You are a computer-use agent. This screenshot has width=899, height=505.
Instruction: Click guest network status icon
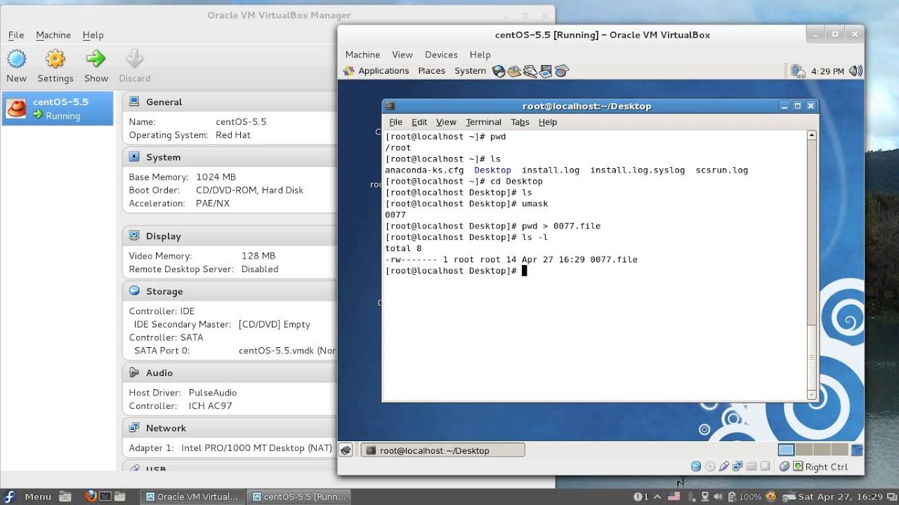point(797,71)
